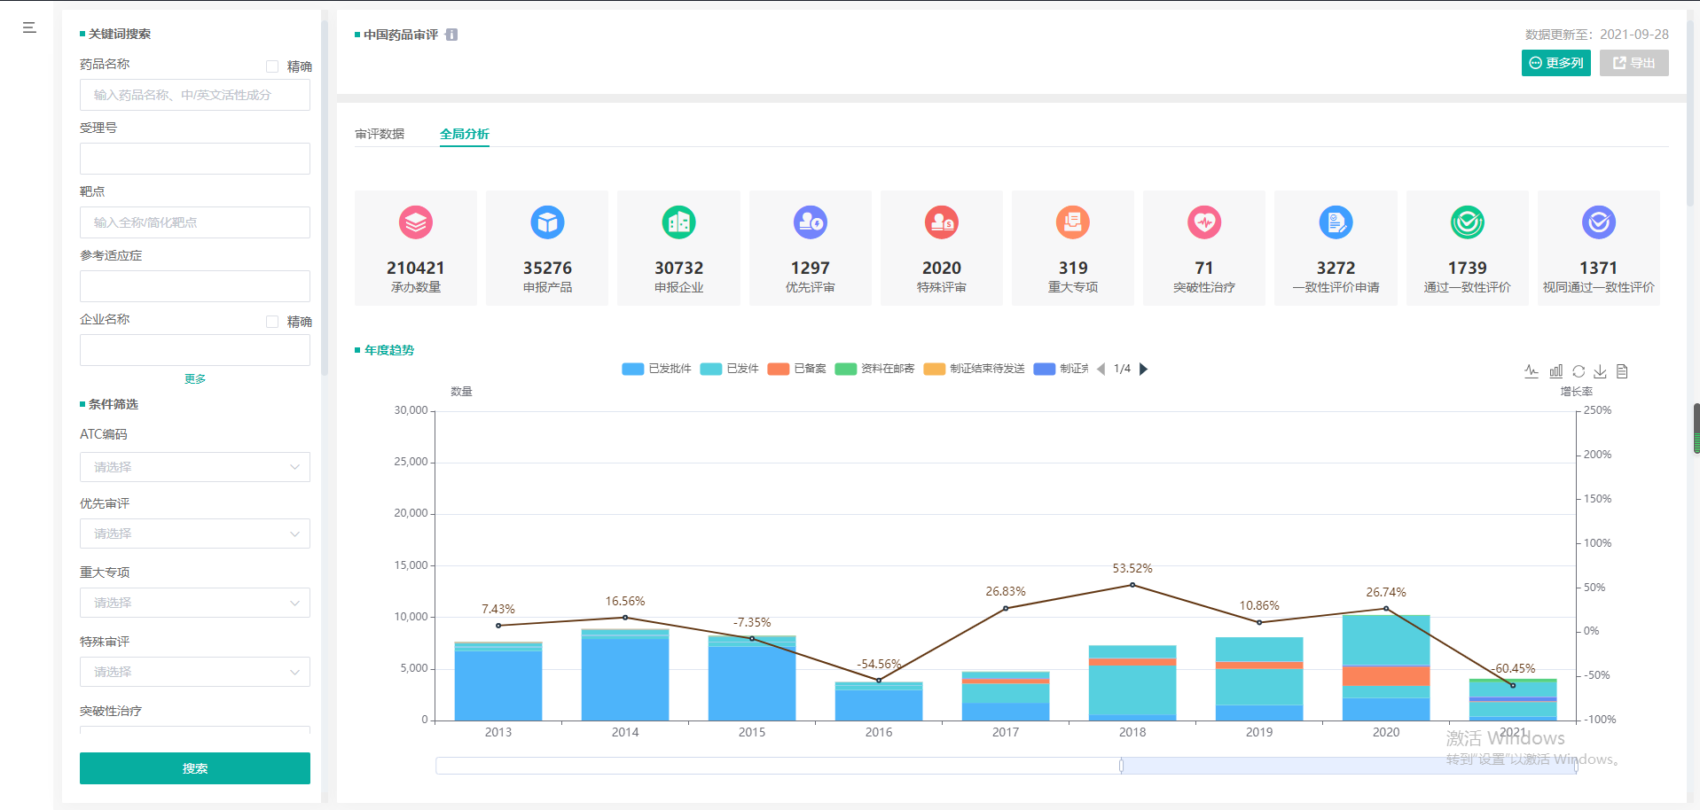Viewport: 1700px width, 810px height.
Task: Toggle 企业名称 精确 checkbox
Action: click(272, 322)
